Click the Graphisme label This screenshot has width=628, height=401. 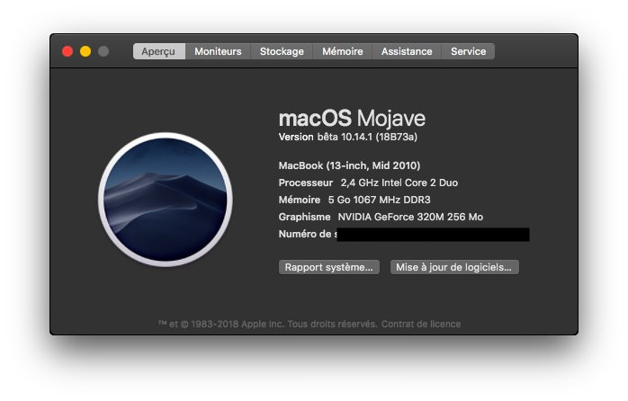click(304, 217)
